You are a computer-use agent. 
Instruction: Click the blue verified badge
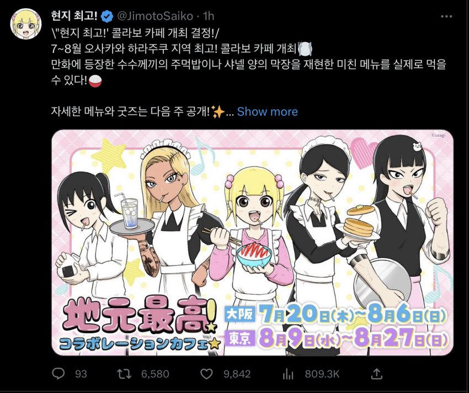point(107,16)
